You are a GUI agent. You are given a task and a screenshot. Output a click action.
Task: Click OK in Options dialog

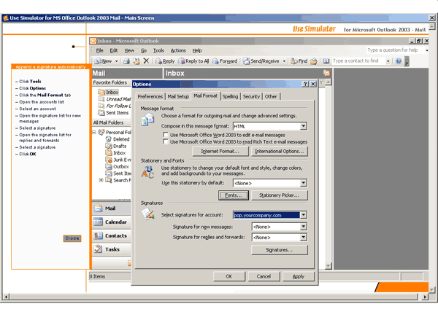pyautogui.click(x=229, y=276)
